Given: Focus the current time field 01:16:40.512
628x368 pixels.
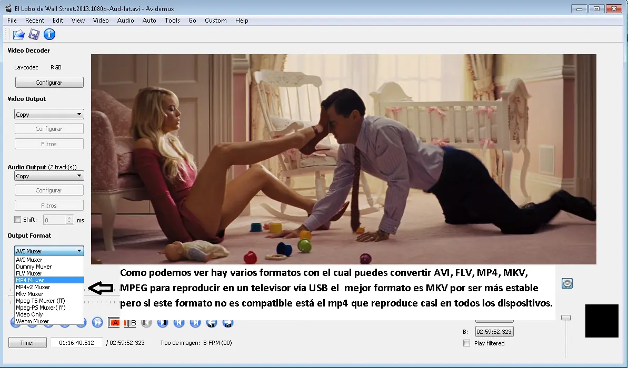Looking at the screenshot, I should point(76,343).
